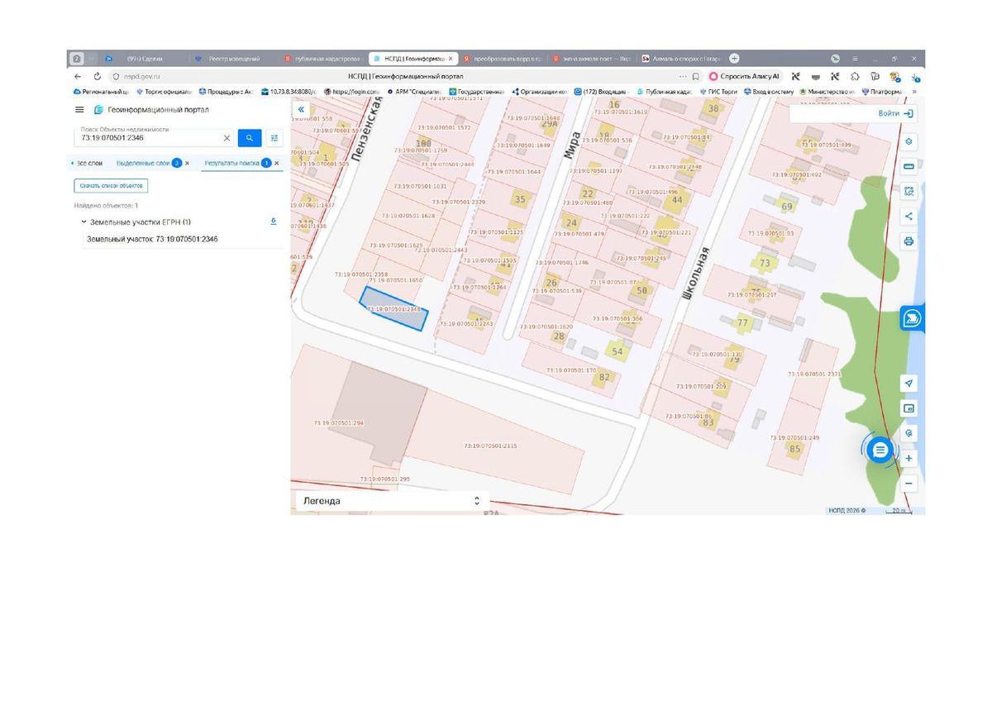
Task: Click the Войти login button
Action: pyautogui.click(x=894, y=113)
